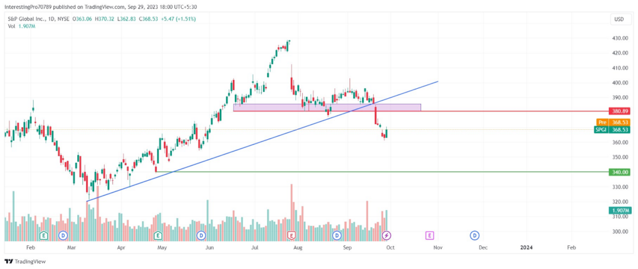Click the red 380.89 price label

[619, 111]
